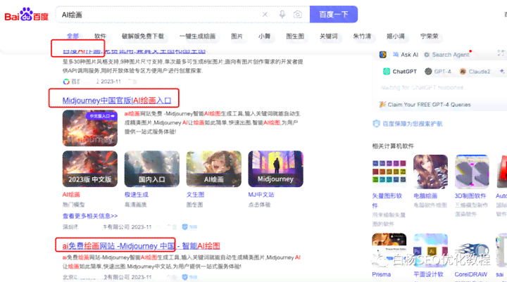
Task: Open the Midjourney silhouette image card
Action: point(275,169)
